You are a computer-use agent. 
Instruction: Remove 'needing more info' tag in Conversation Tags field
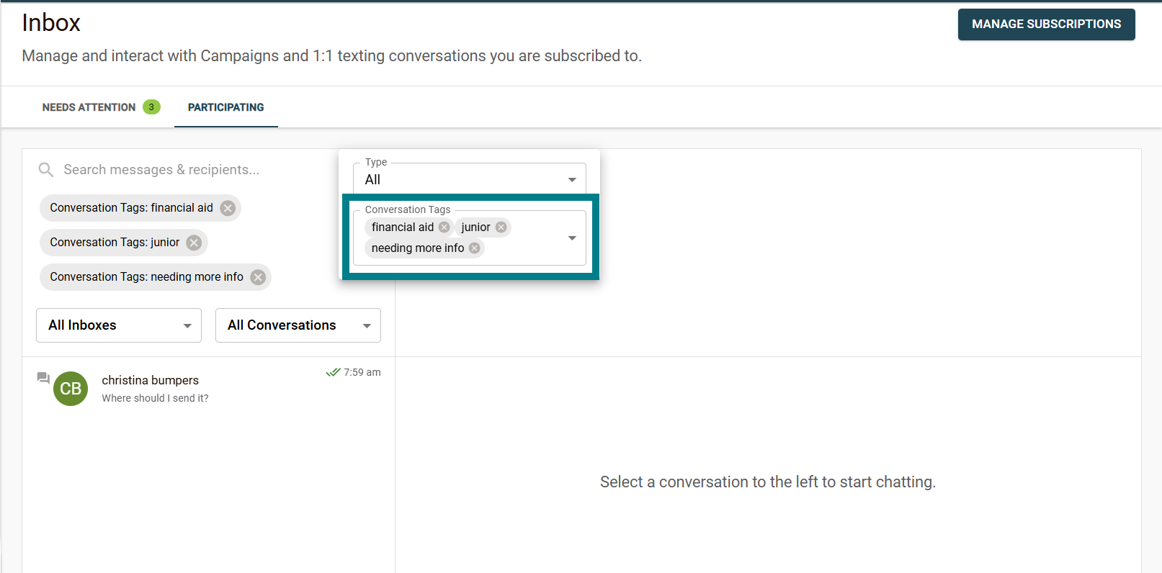tap(475, 248)
